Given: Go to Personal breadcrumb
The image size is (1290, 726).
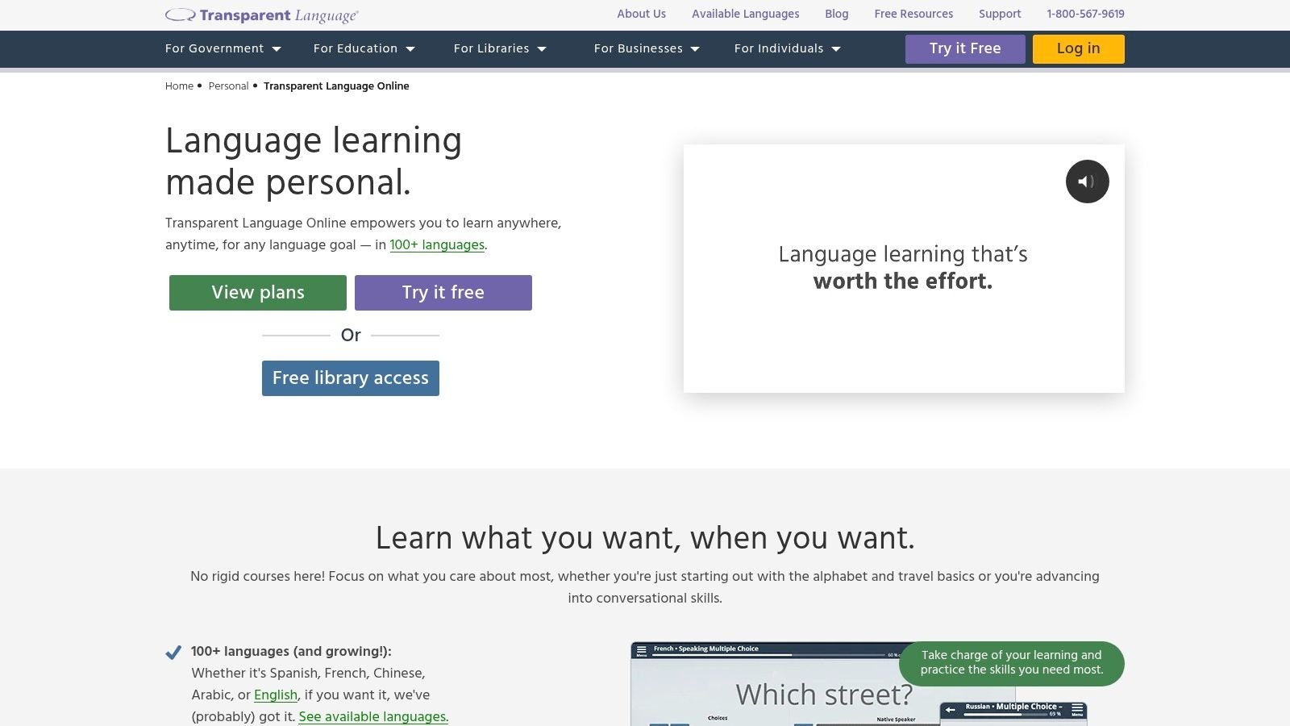Looking at the screenshot, I should tap(228, 86).
